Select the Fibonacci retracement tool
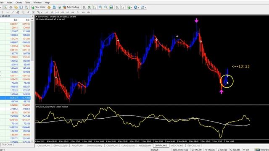 click(x=23, y=12)
